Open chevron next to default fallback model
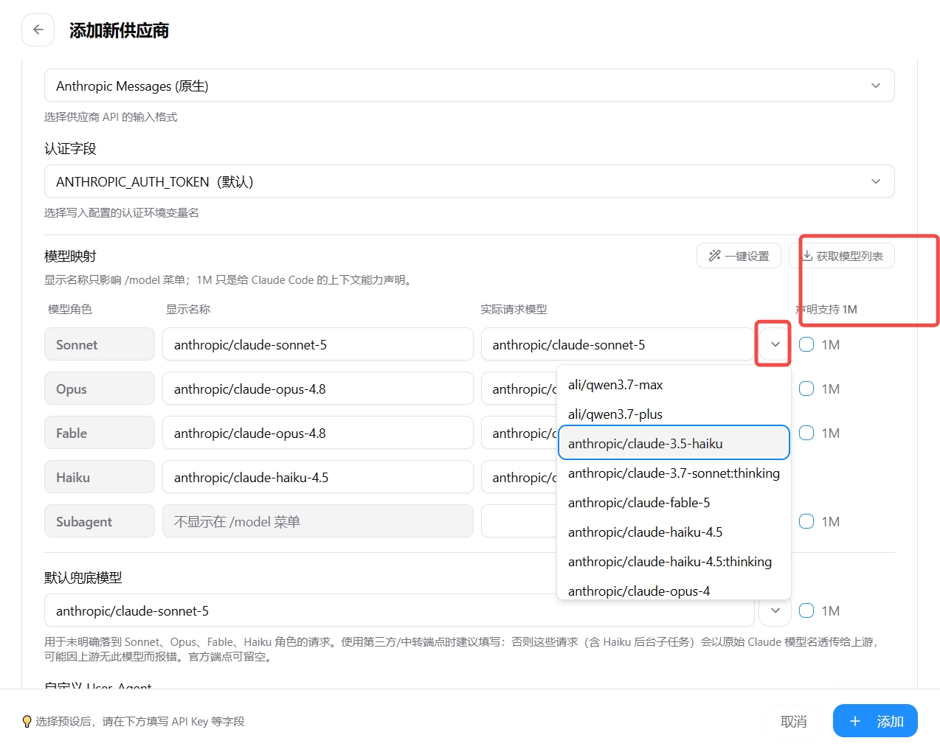The width and height of the screenshot is (940, 752). pos(775,610)
